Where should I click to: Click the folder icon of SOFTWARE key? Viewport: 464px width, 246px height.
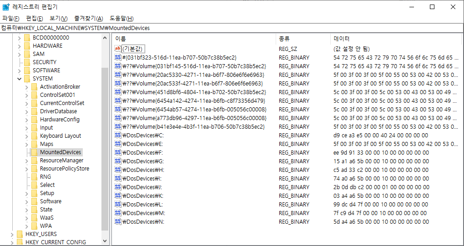27,70
